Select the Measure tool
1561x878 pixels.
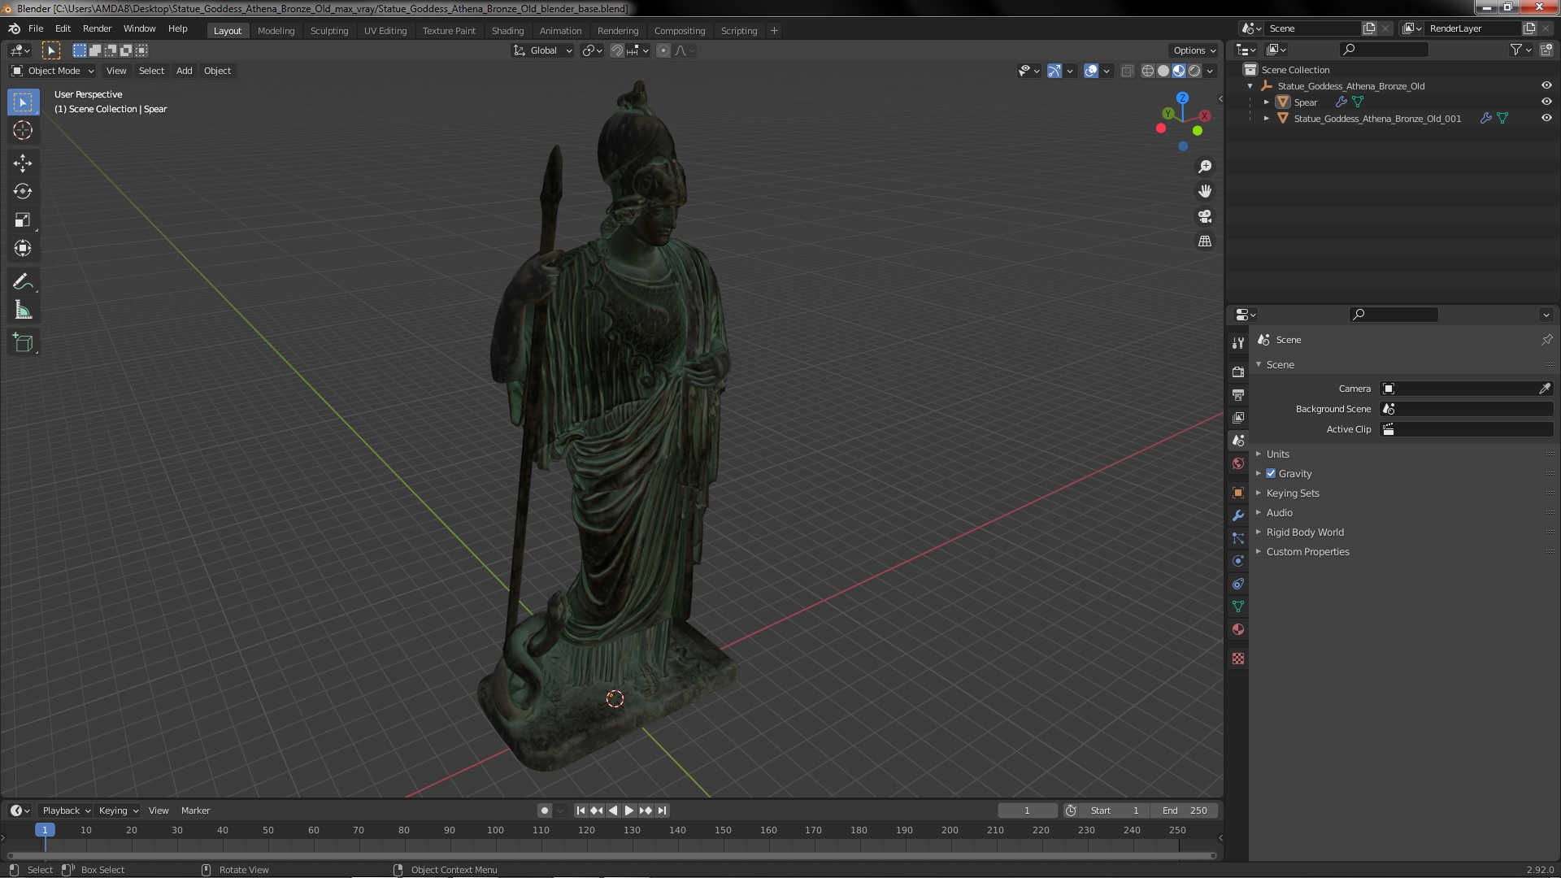[23, 311]
